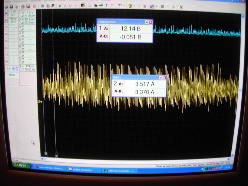Click the first checkmark tool icon
Screen dimensions: 248x186
pos(60,6)
